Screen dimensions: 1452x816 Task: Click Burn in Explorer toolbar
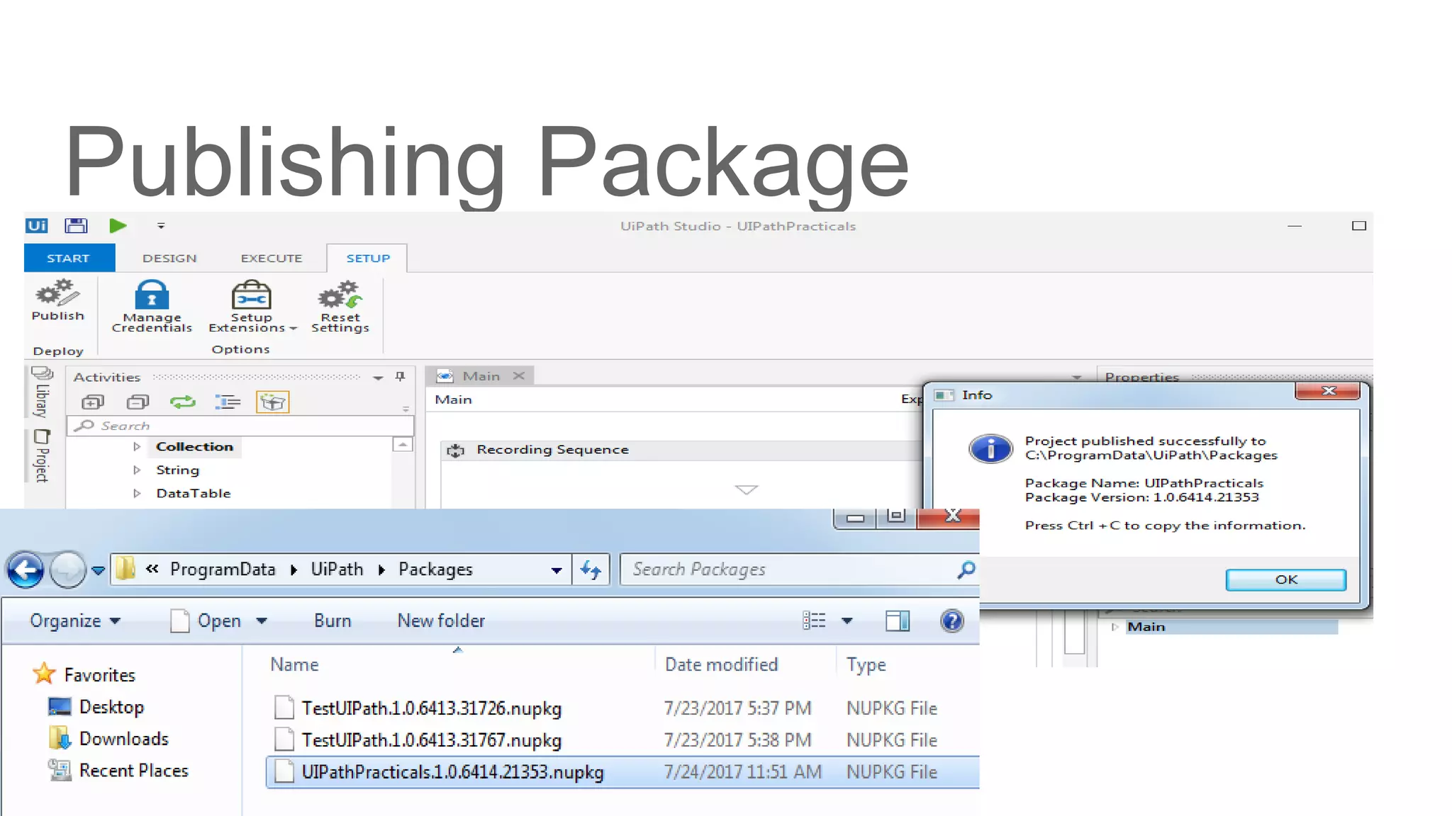[333, 621]
